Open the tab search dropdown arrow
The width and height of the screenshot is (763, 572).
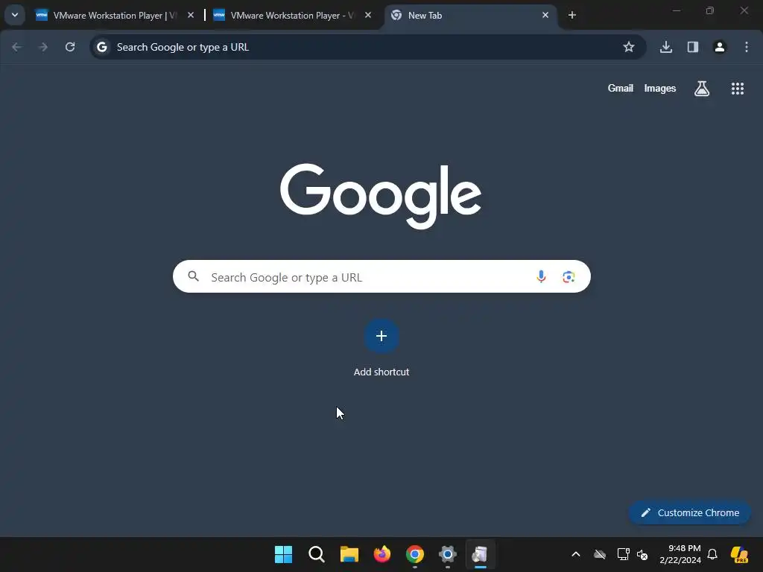(15, 15)
